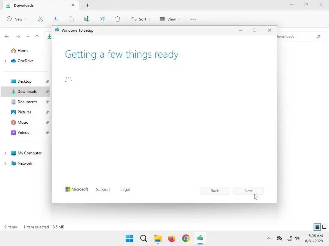Open Downloads folder in sidebar
The image size is (329, 246).
(27, 92)
